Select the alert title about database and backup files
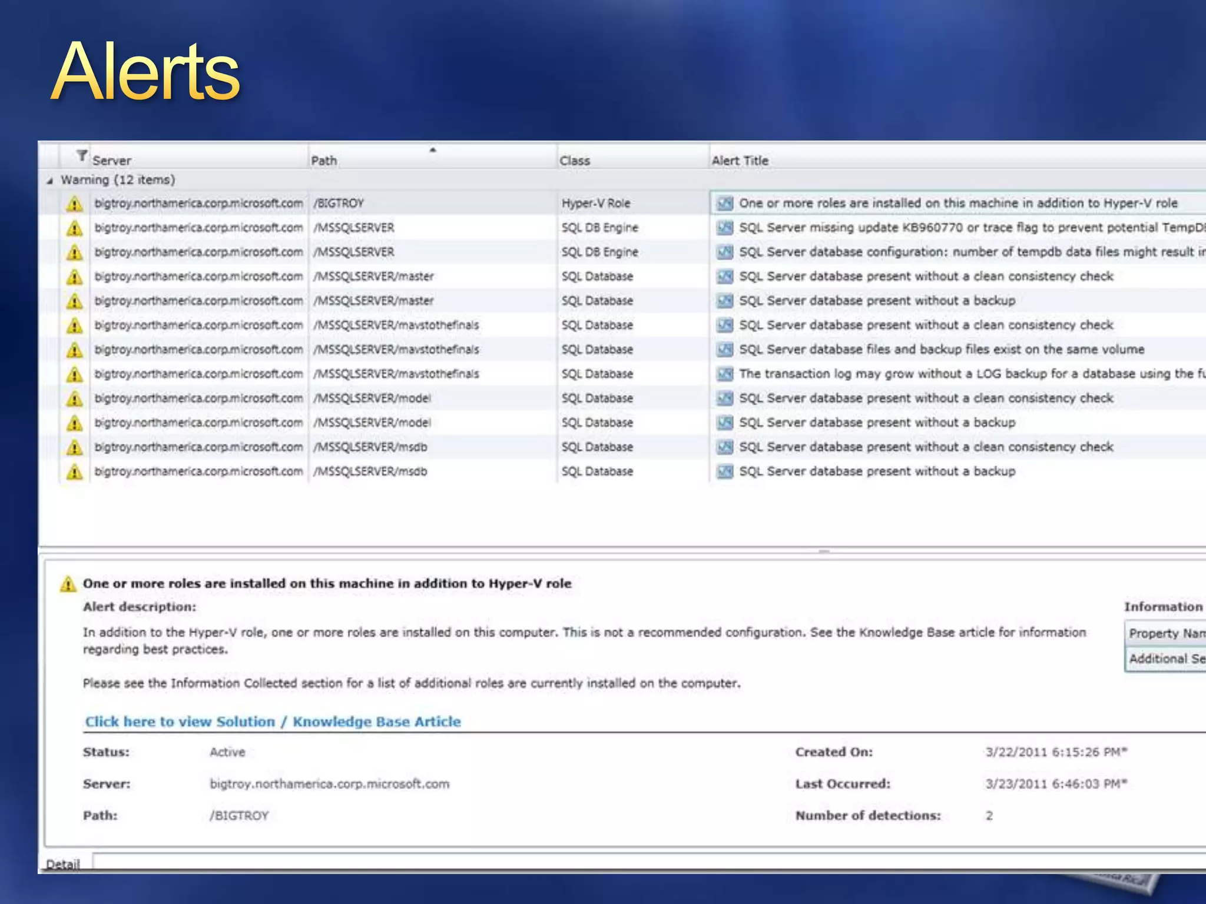Viewport: 1206px width, 904px height. (942, 350)
